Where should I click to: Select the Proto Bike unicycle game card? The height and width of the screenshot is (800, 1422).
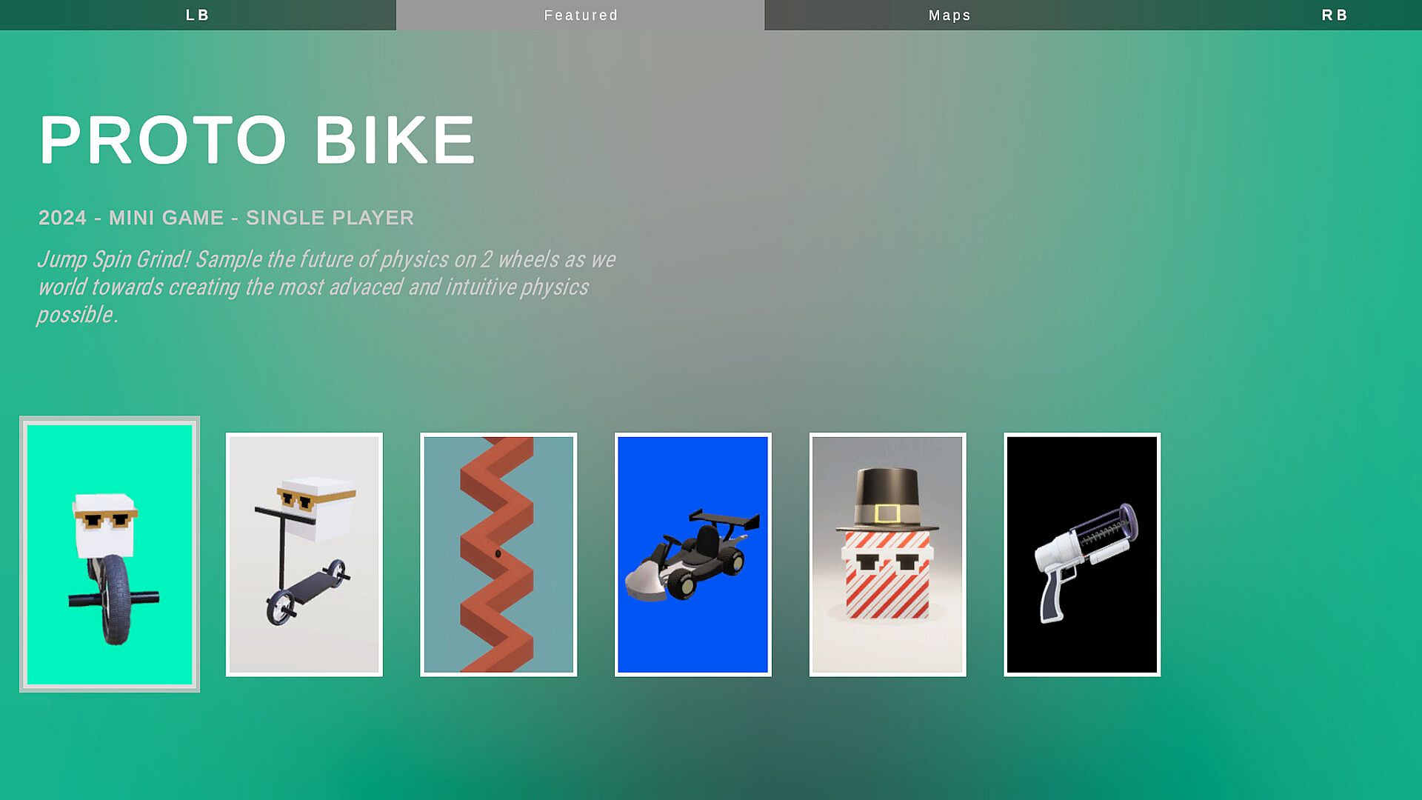110,554
